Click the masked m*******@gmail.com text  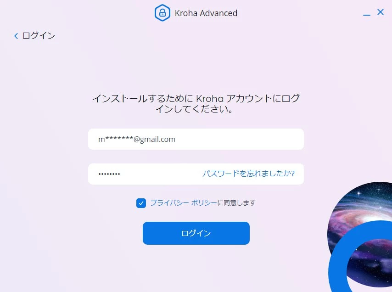click(x=137, y=139)
